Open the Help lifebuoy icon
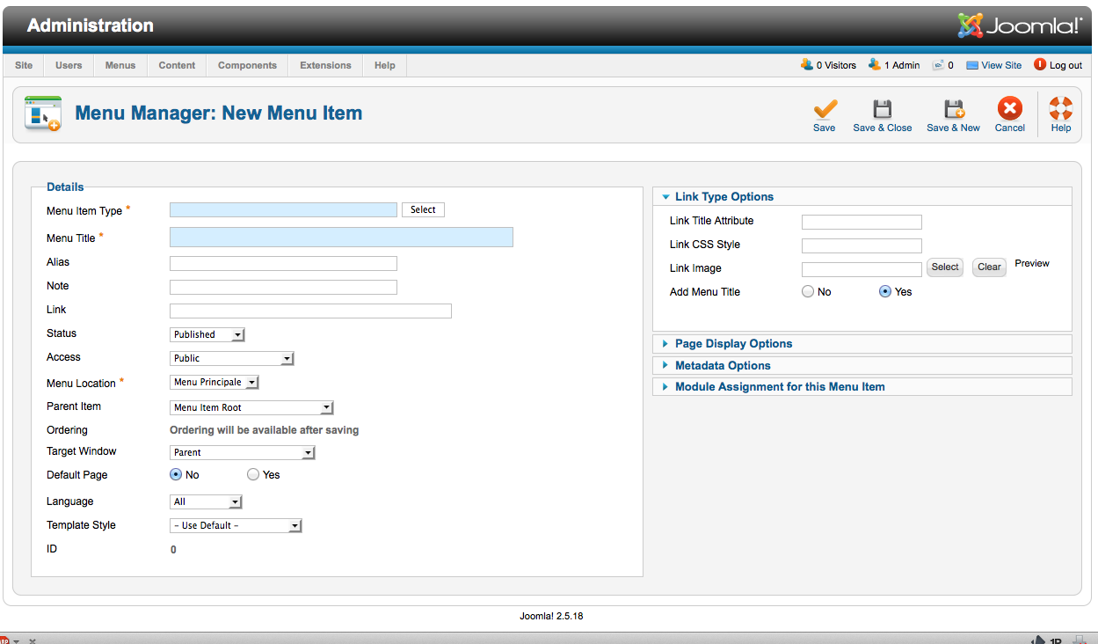Screen dimensions: 1098x644 tap(1060, 110)
